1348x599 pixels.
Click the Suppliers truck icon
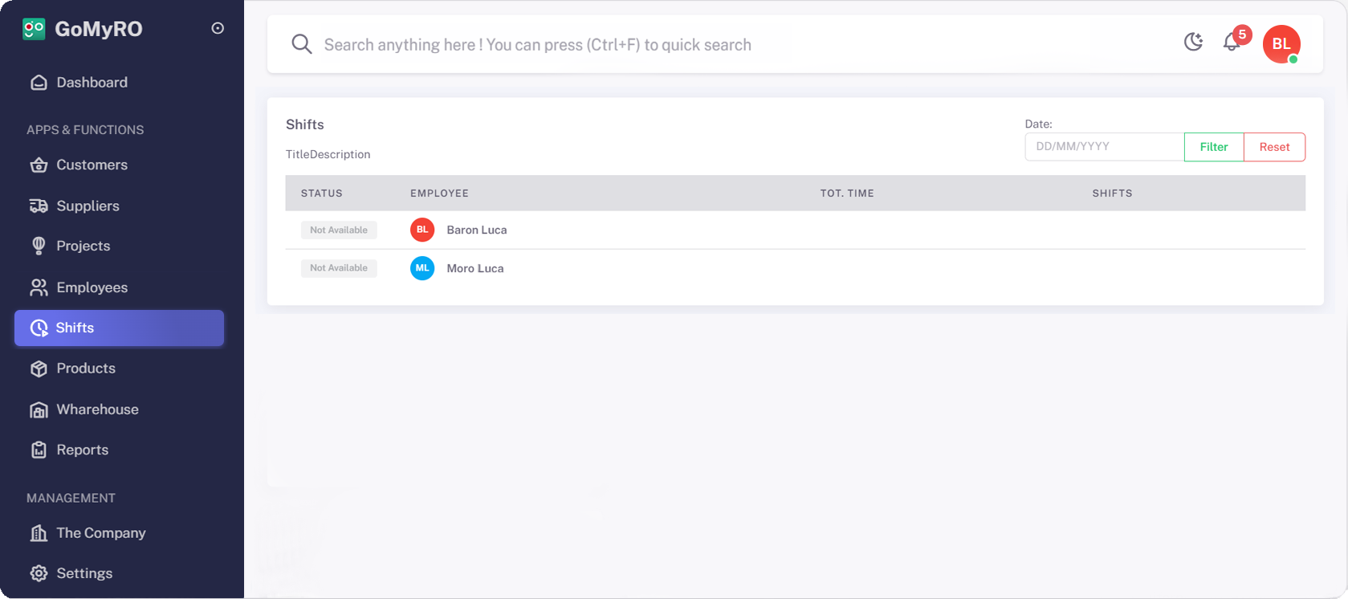point(39,206)
